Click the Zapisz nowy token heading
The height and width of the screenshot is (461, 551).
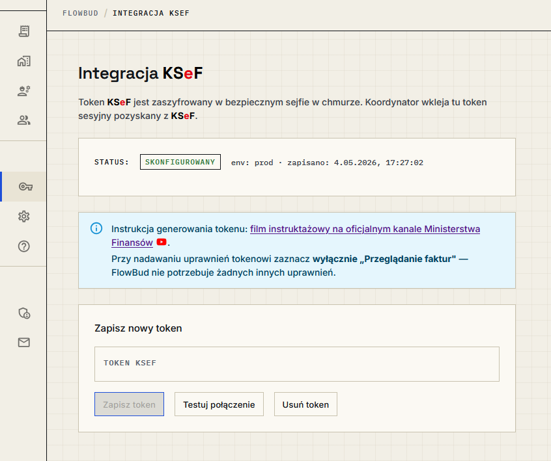pyautogui.click(x=138, y=328)
